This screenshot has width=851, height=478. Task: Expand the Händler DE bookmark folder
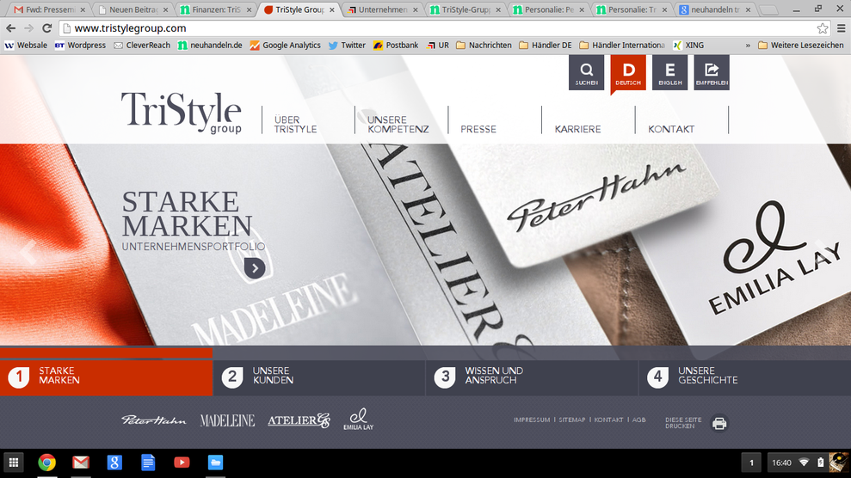pos(546,46)
